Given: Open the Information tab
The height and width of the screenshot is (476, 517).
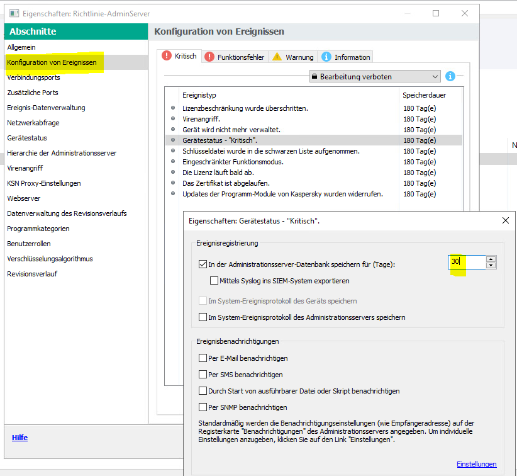Looking at the screenshot, I should 345,57.
